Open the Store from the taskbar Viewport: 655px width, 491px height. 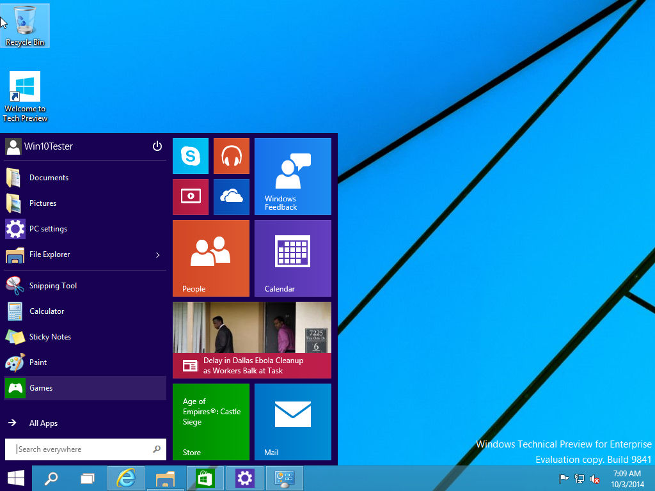point(205,478)
